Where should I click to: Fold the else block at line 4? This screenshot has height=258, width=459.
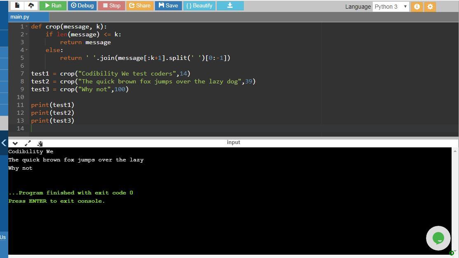27,50
